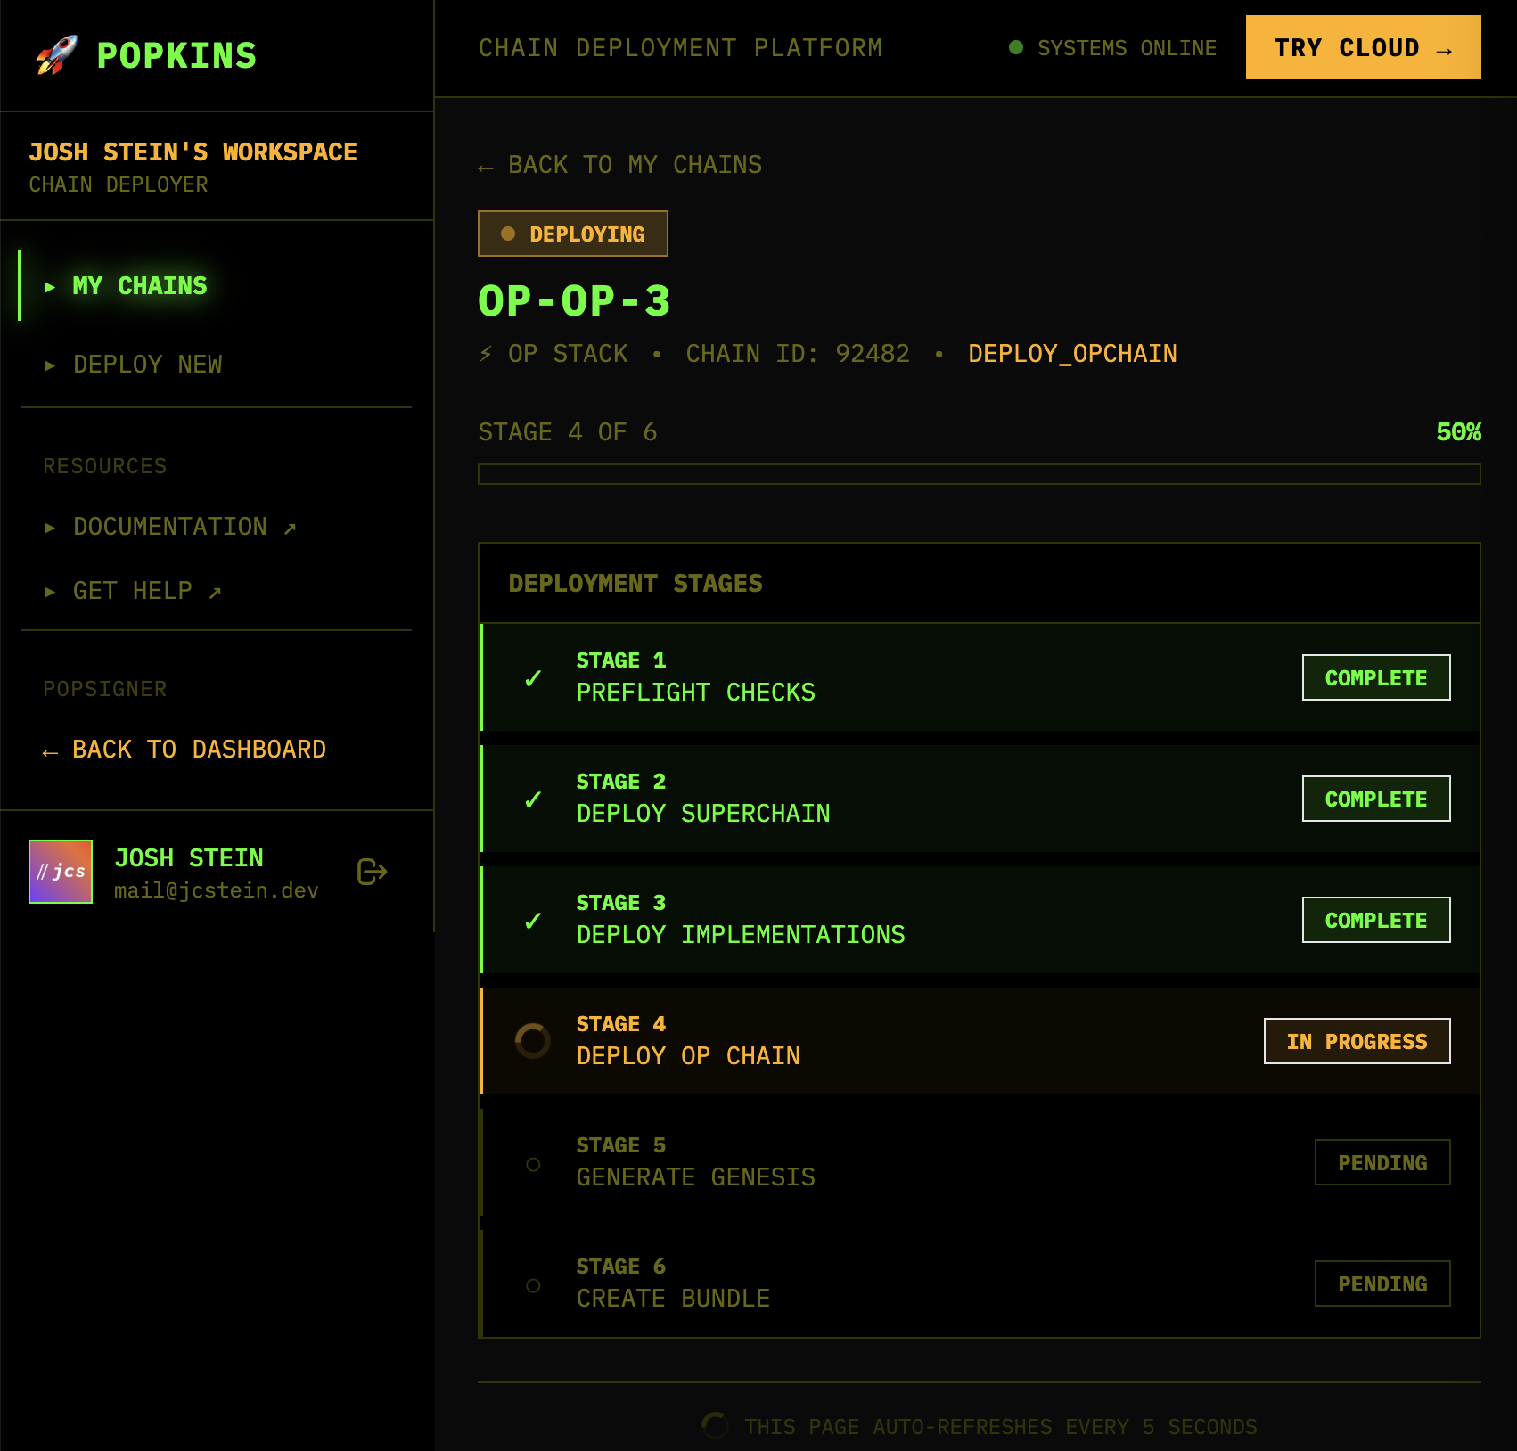Select the Stage 5 pending circle indicator
This screenshot has height=1451, width=1517.
(x=533, y=1164)
